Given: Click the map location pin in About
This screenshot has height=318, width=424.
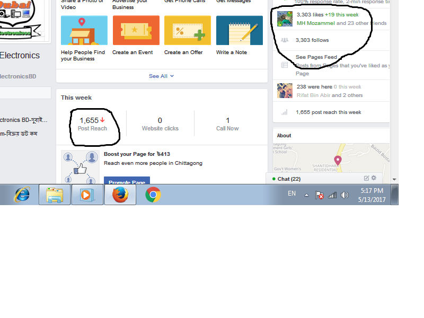Looking at the screenshot, I should 338,160.
